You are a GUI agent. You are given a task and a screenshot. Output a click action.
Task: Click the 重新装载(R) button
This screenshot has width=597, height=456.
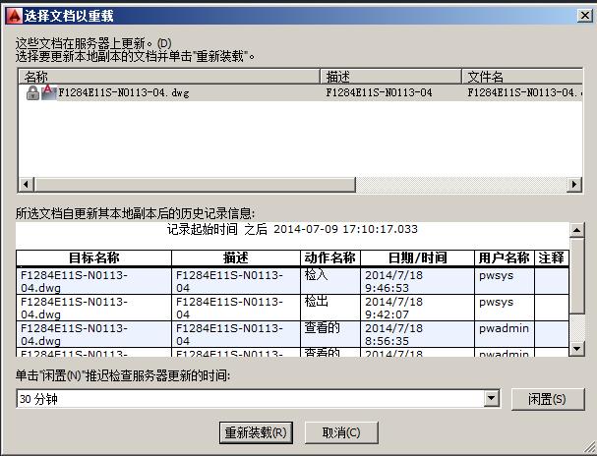point(256,432)
